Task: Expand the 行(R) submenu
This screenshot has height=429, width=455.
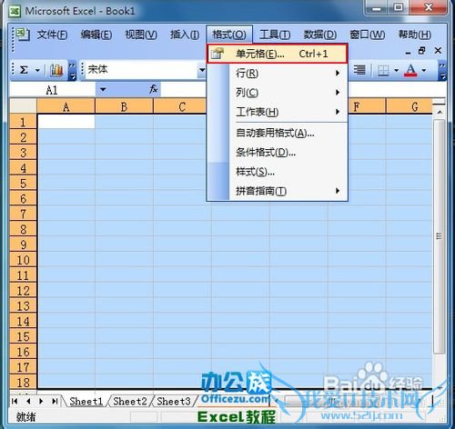Action: [x=277, y=73]
